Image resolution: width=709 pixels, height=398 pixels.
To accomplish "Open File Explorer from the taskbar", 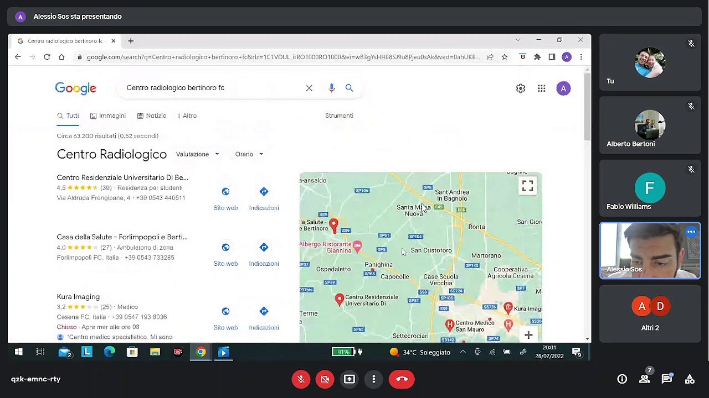I will (x=155, y=352).
